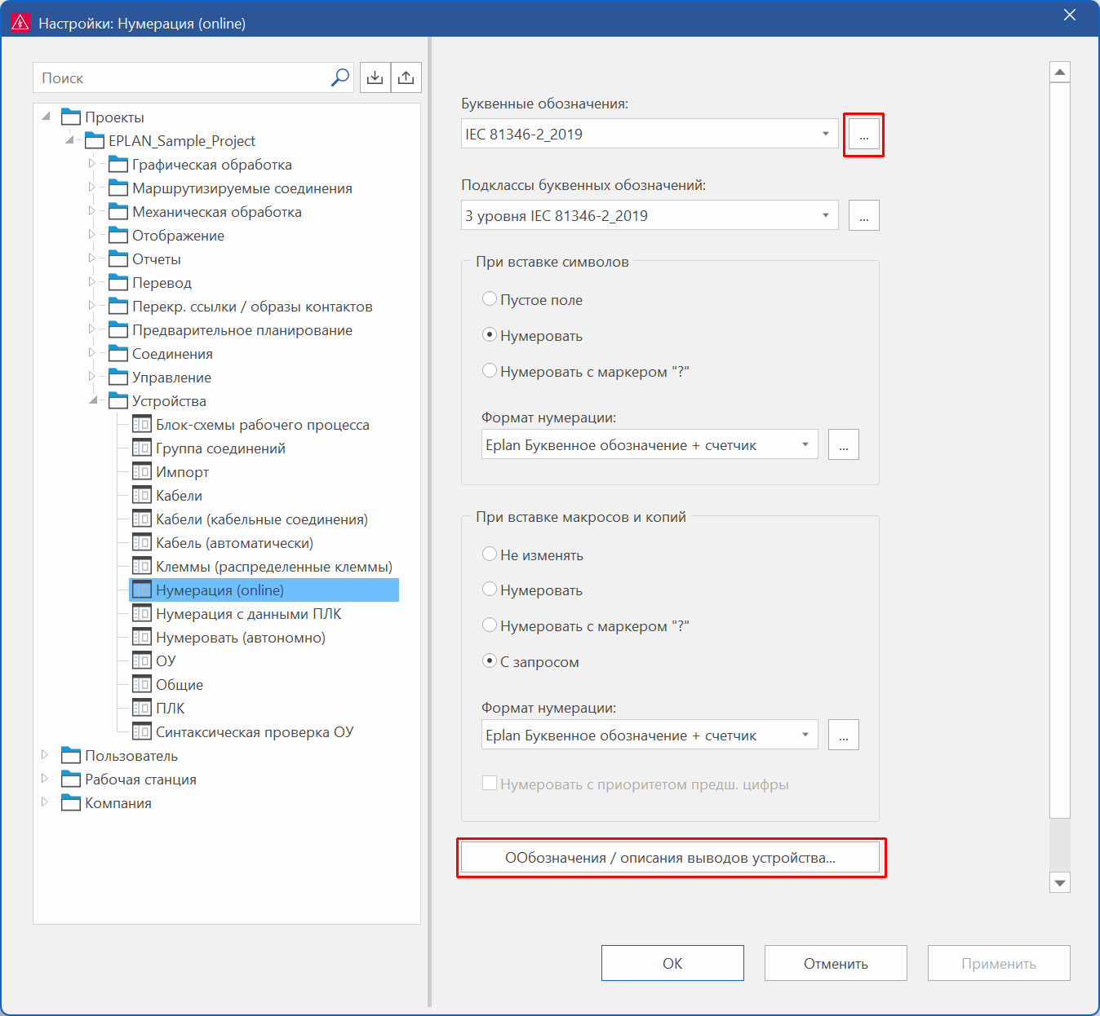
Task: Choose Не изменять for macros and copies
Action: coord(490,554)
